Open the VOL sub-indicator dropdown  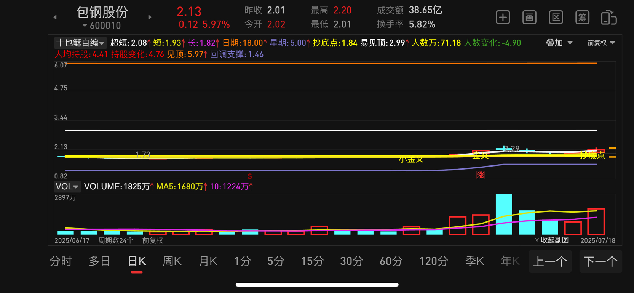(x=67, y=187)
